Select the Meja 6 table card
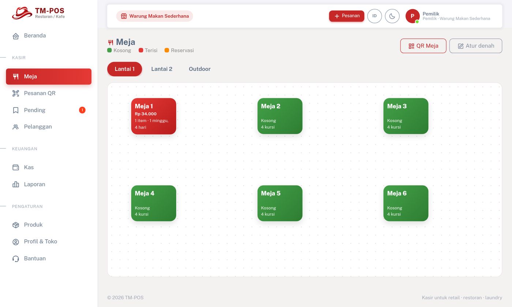The width and height of the screenshot is (512, 307). (406, 203)
